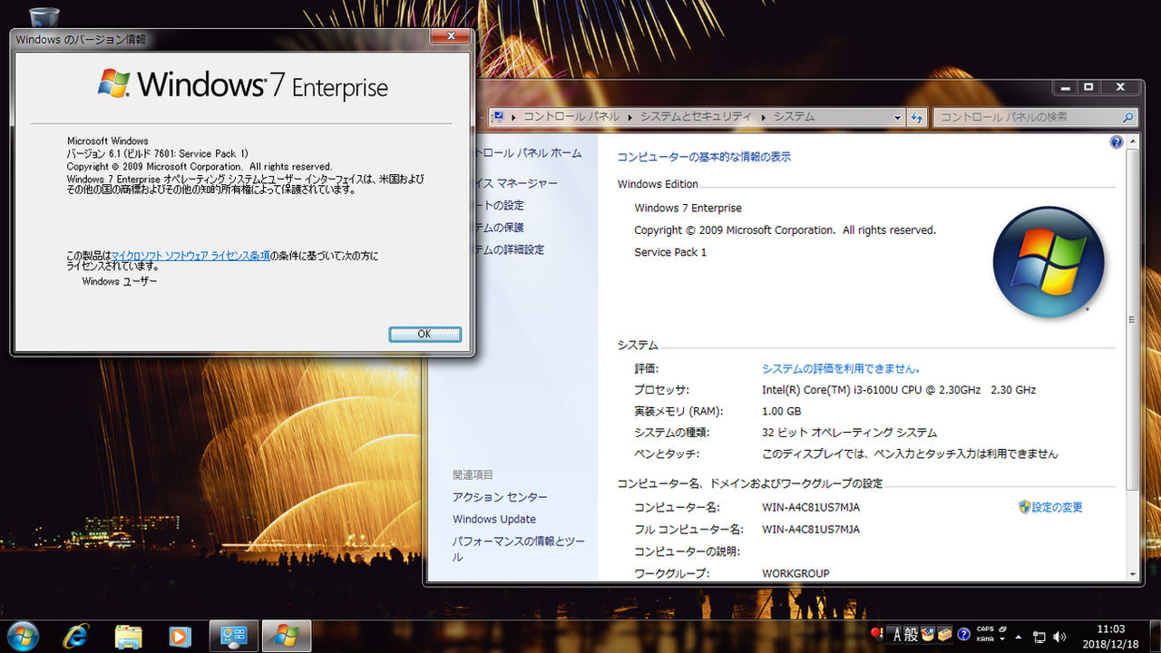Click the IME conversion mode '般' indicator

click(912, 635)
